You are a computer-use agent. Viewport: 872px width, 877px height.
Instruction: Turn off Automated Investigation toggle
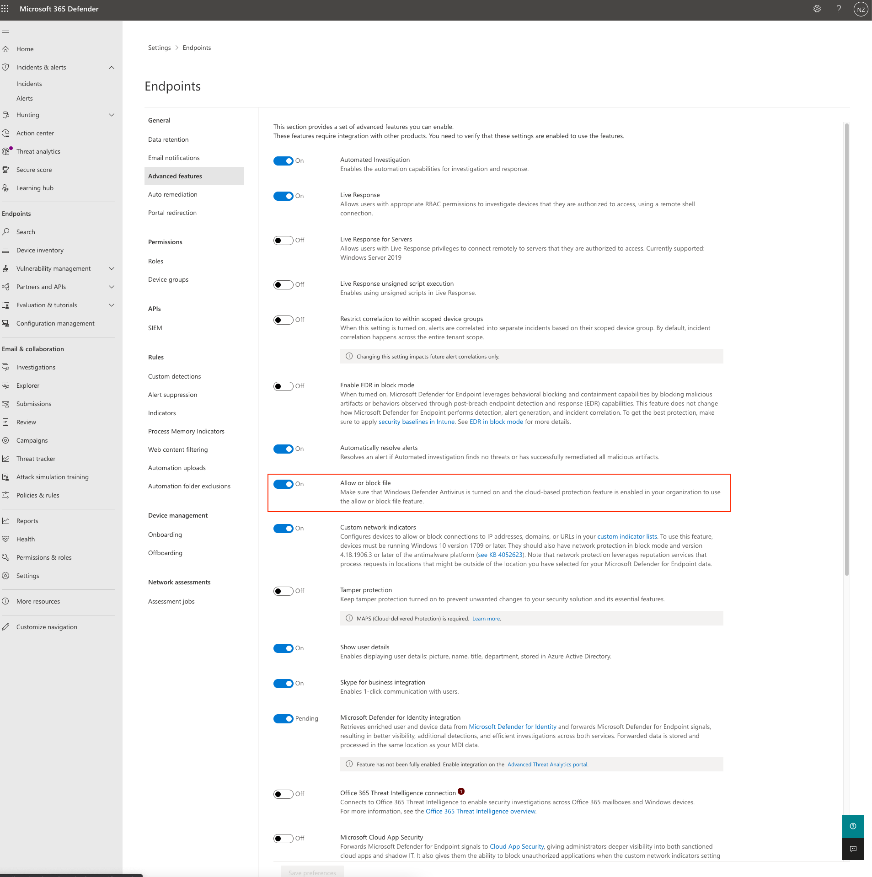[x=284, y=161]
